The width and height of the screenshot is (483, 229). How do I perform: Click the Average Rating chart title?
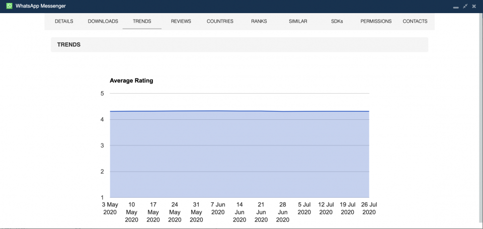131,81
